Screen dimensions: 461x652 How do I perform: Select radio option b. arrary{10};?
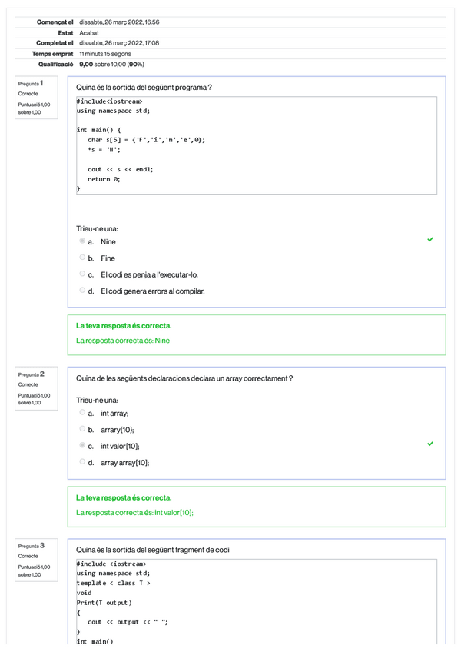point(82,430)
